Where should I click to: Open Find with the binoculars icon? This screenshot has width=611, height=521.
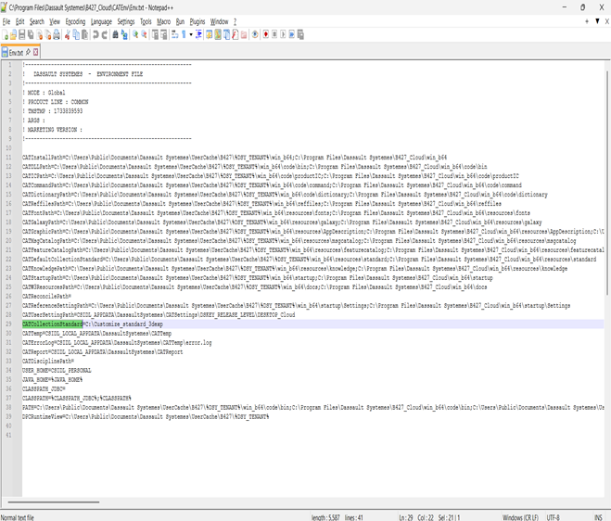(x=115, y=34)
